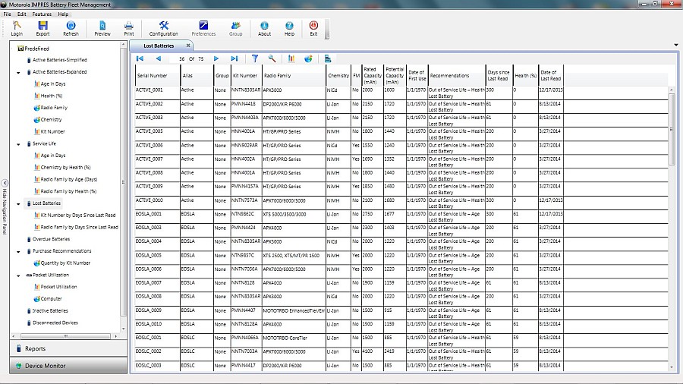The height and width of the screenshot is (384, 683).
Task: Click the Serial Number column header
Action: (x=157, y=75)
